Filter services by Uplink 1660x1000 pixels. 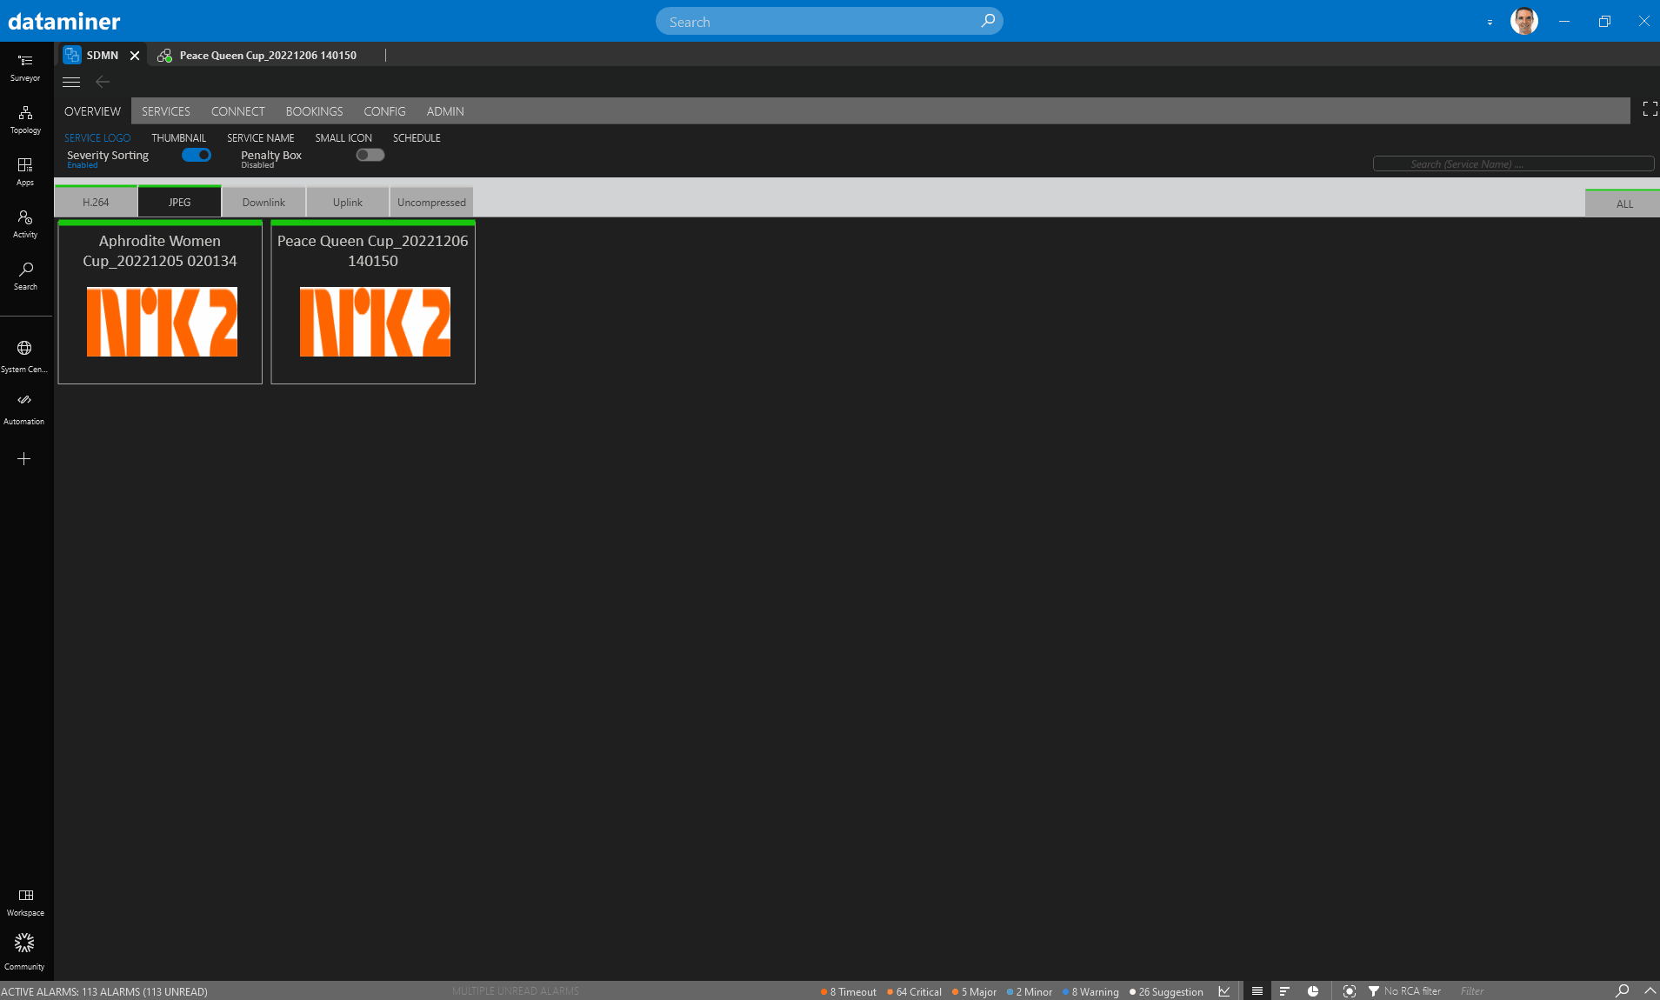pos(348,202)
